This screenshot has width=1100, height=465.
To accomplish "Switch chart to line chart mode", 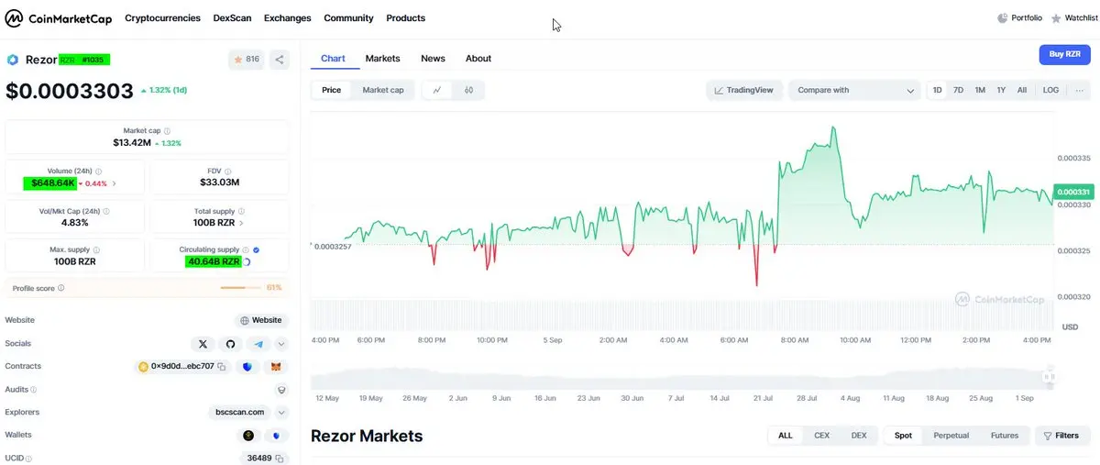I will [x=437, y=90].
